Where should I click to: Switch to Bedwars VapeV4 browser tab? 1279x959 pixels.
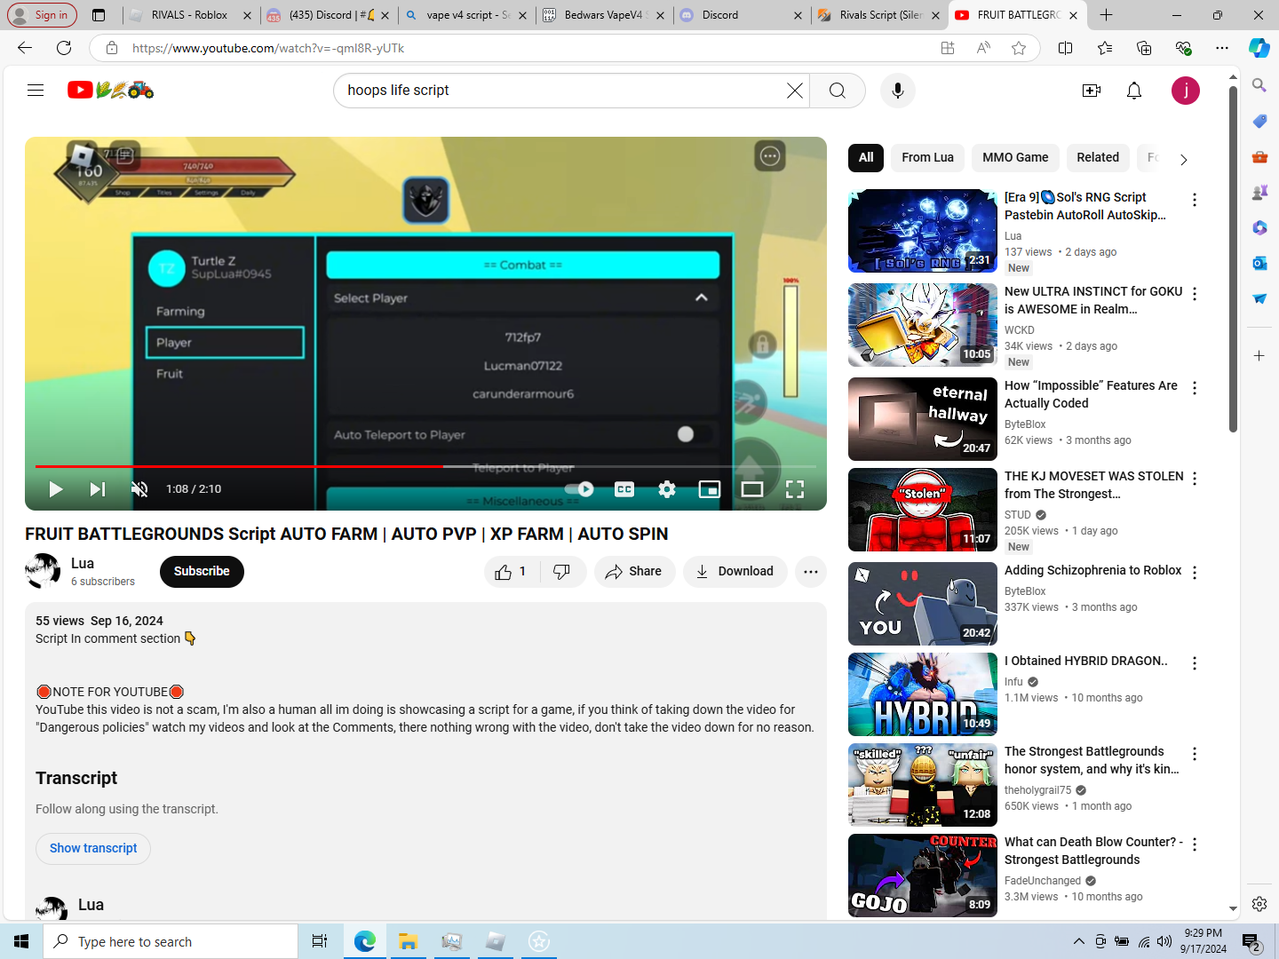click(x=604, y=15)
